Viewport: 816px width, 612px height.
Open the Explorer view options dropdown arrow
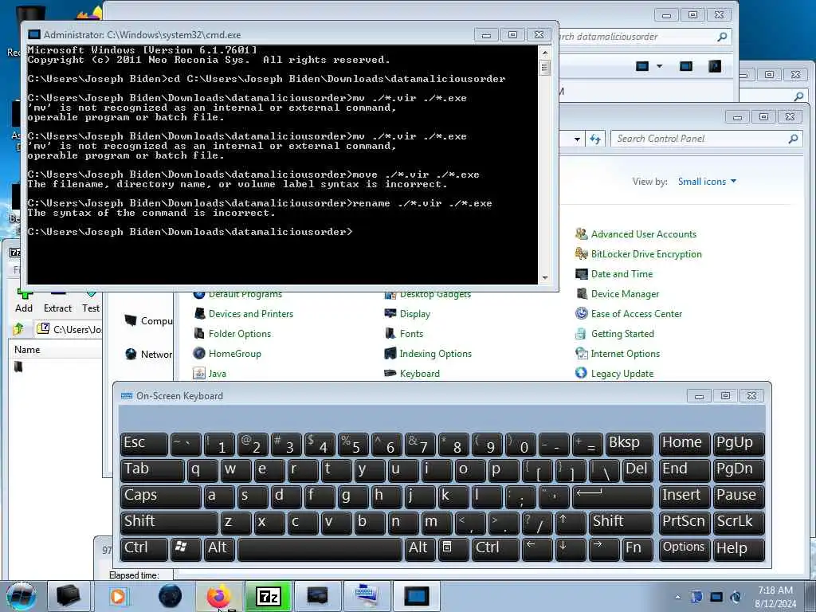pos(659,66)
